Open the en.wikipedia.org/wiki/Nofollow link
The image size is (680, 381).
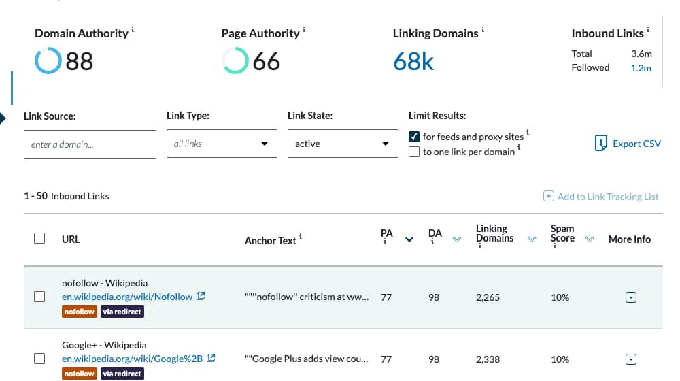[127, 297]
